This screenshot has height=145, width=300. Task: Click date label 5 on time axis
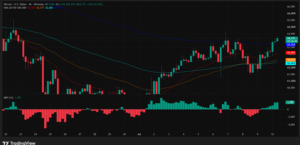pyautogui.click(x=198, y=134)
